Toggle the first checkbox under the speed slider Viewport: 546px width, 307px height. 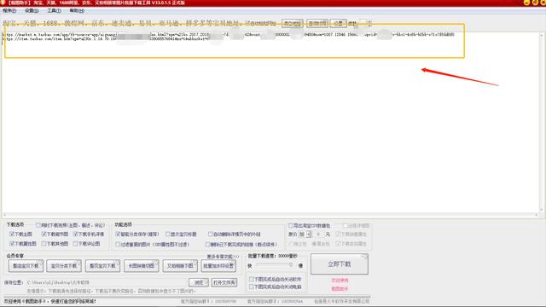tap(252, 279)
